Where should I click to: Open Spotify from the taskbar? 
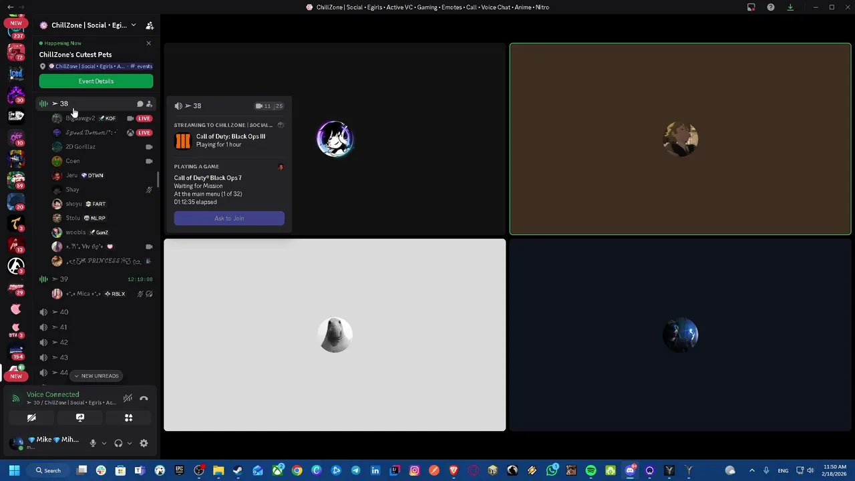(x=590, y=470)
